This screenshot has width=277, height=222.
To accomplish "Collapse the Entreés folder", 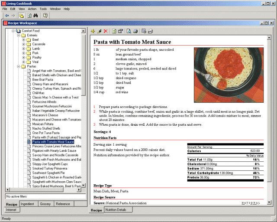I will coord(18,36).
